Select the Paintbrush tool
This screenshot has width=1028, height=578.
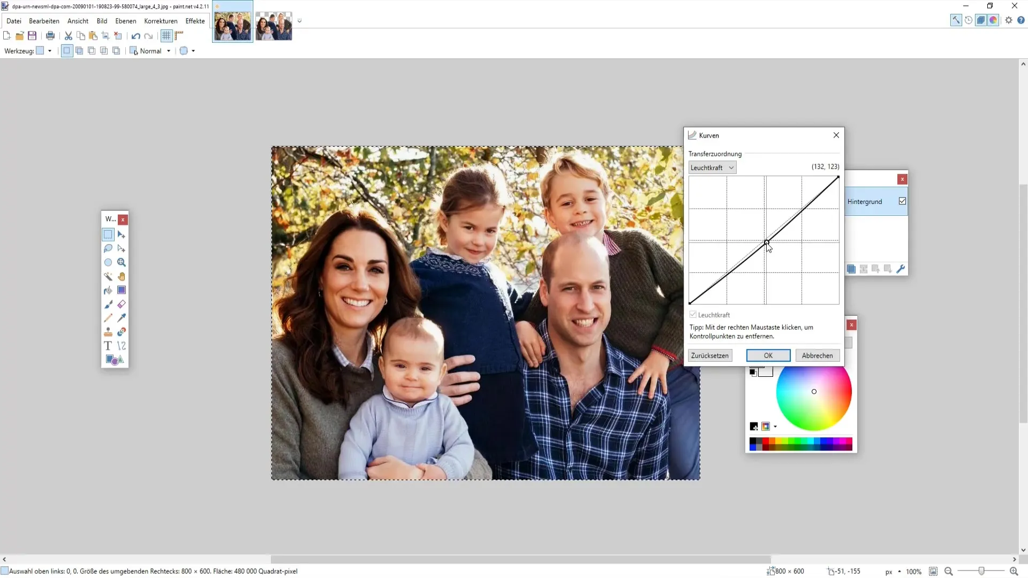[108, 303]
